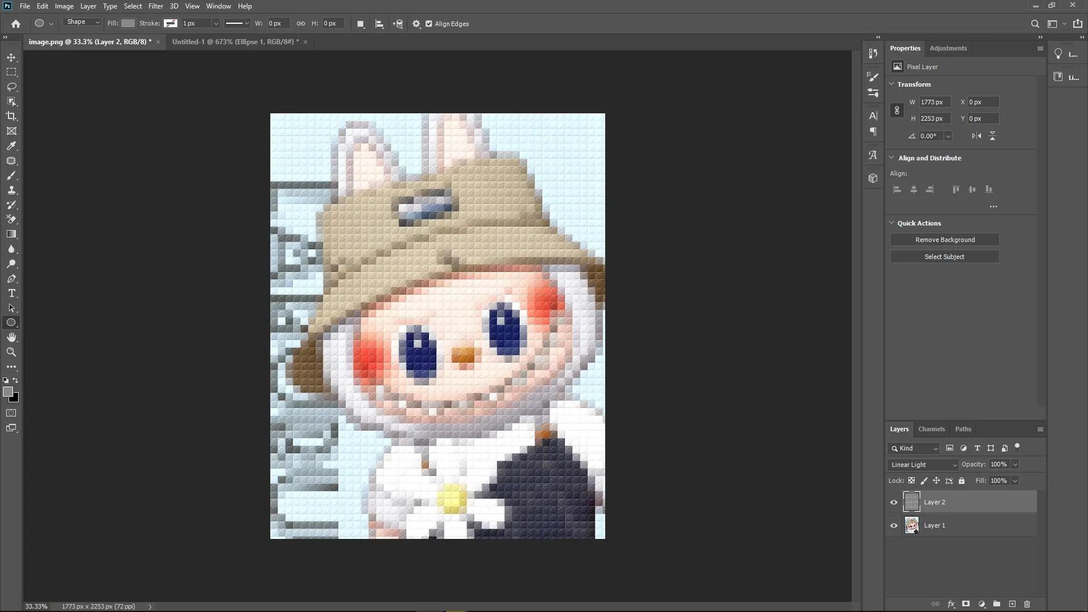Choose the Eyedropper tool
The width and height of the screenshot is (1088, 612).
[11, 146]
